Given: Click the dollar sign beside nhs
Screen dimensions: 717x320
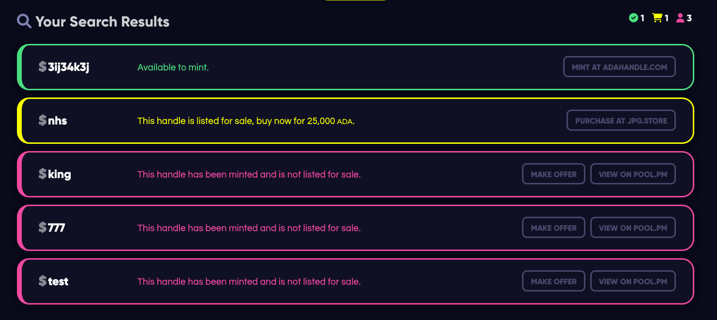Looking at the screenshot, I should (x=43, y=121).
